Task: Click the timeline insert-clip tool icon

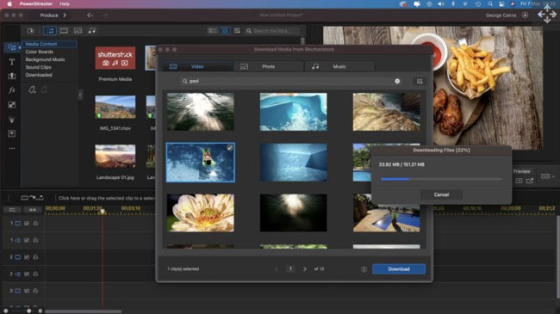Action: 32,198
